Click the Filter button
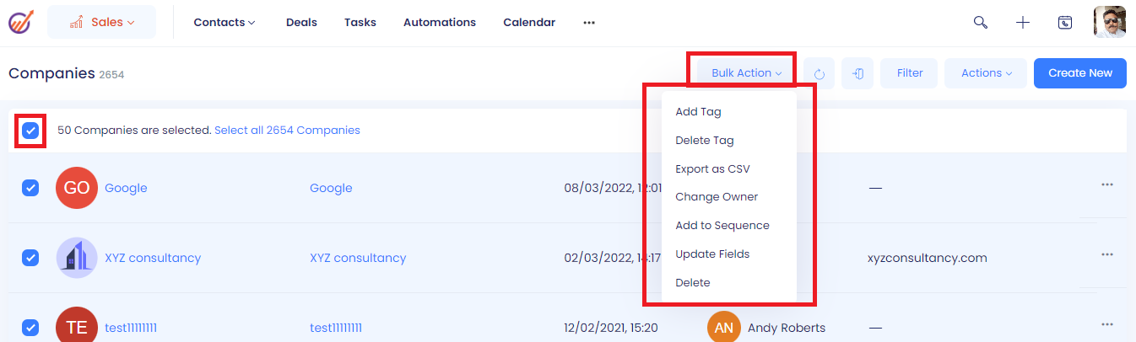The width and height of the screenshot is (1136, 342). pyautogui.click(x=909, y=73)
